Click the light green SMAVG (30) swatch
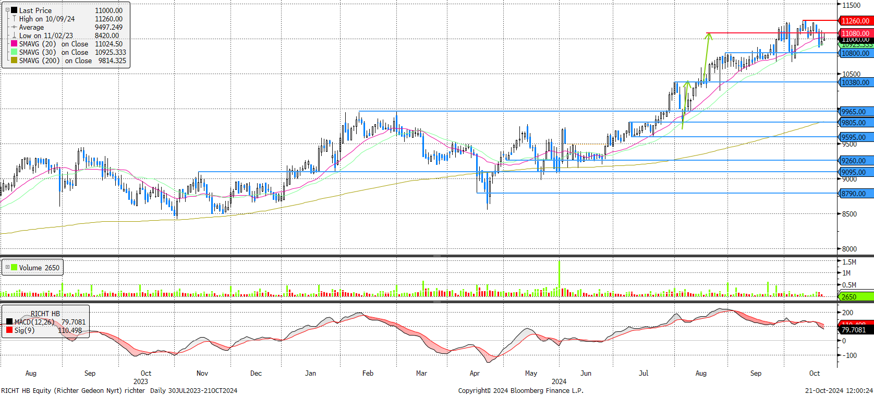The image size is (874, 395). [14, 52]
